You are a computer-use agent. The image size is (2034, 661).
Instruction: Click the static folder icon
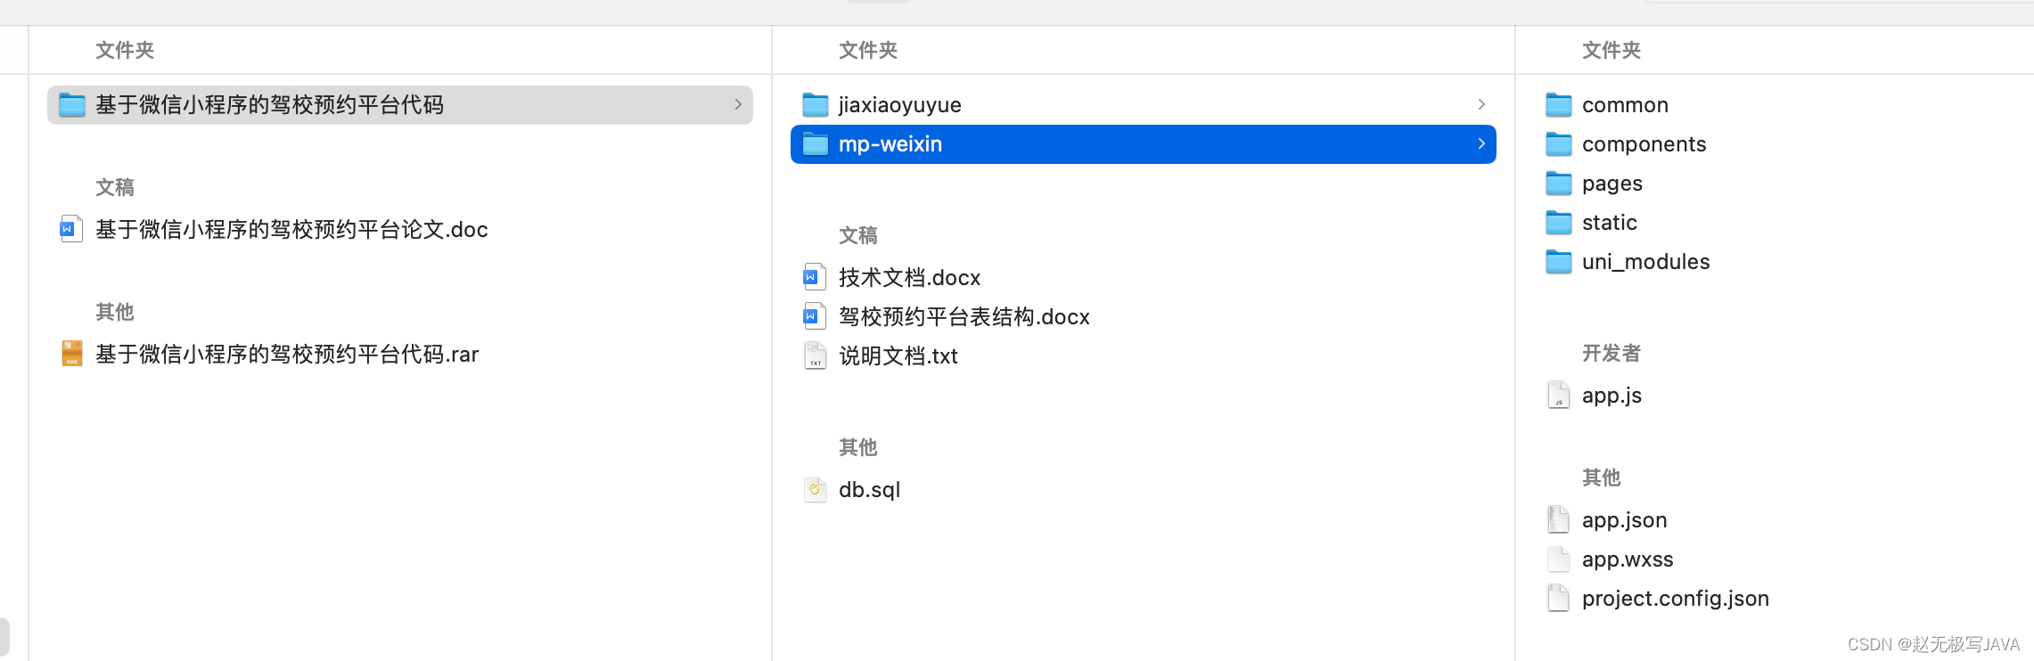point(1559,223)
